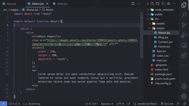189x106 pixels.
Task: Collapse the src folder
Action: click(x=161, y=19)
